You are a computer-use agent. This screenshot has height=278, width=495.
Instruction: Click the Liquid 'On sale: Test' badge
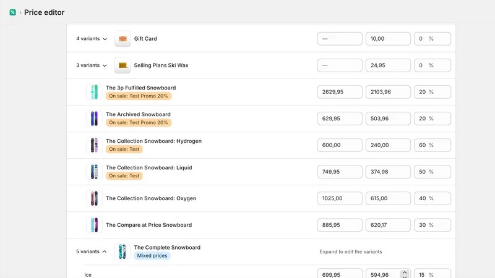click(x=124, y=176)
